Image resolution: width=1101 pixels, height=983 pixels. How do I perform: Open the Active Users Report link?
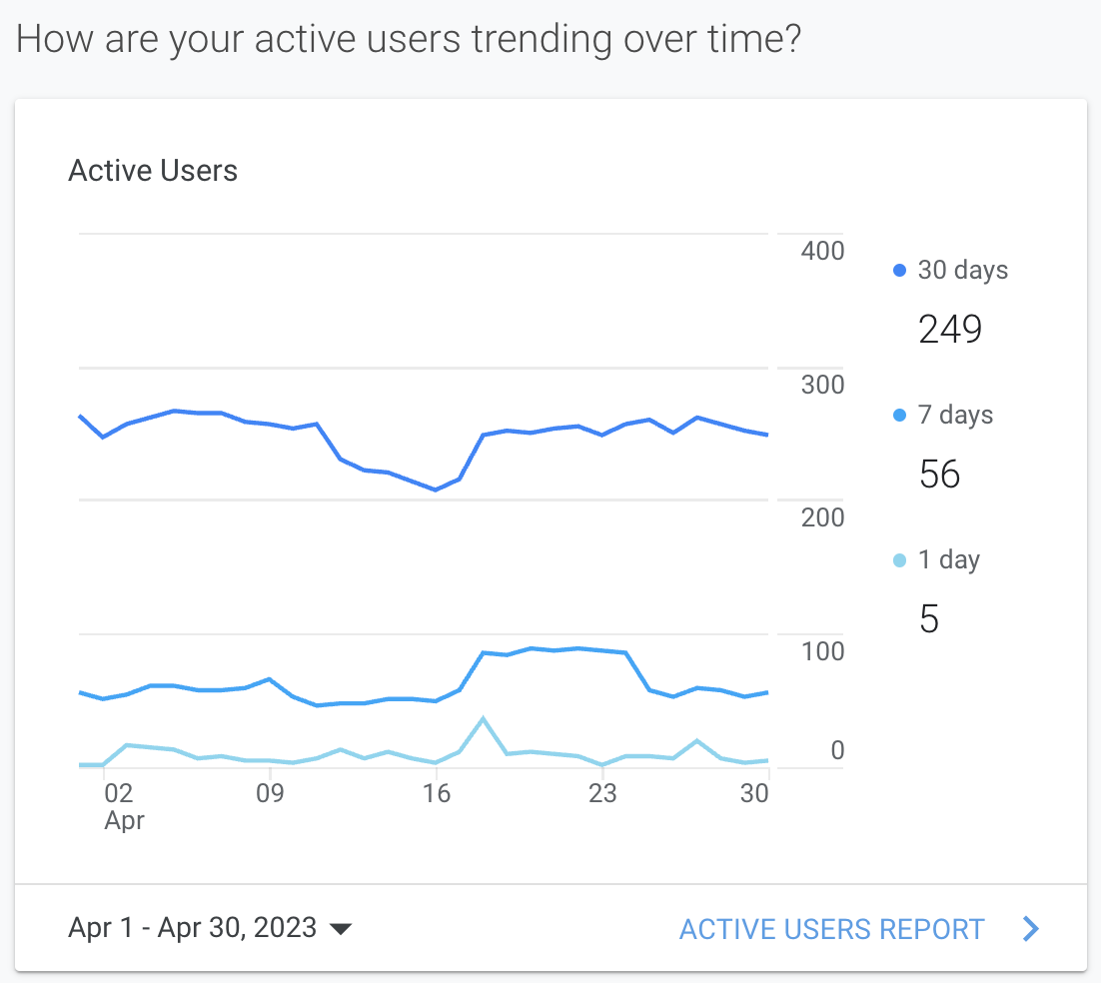[831, 929]
